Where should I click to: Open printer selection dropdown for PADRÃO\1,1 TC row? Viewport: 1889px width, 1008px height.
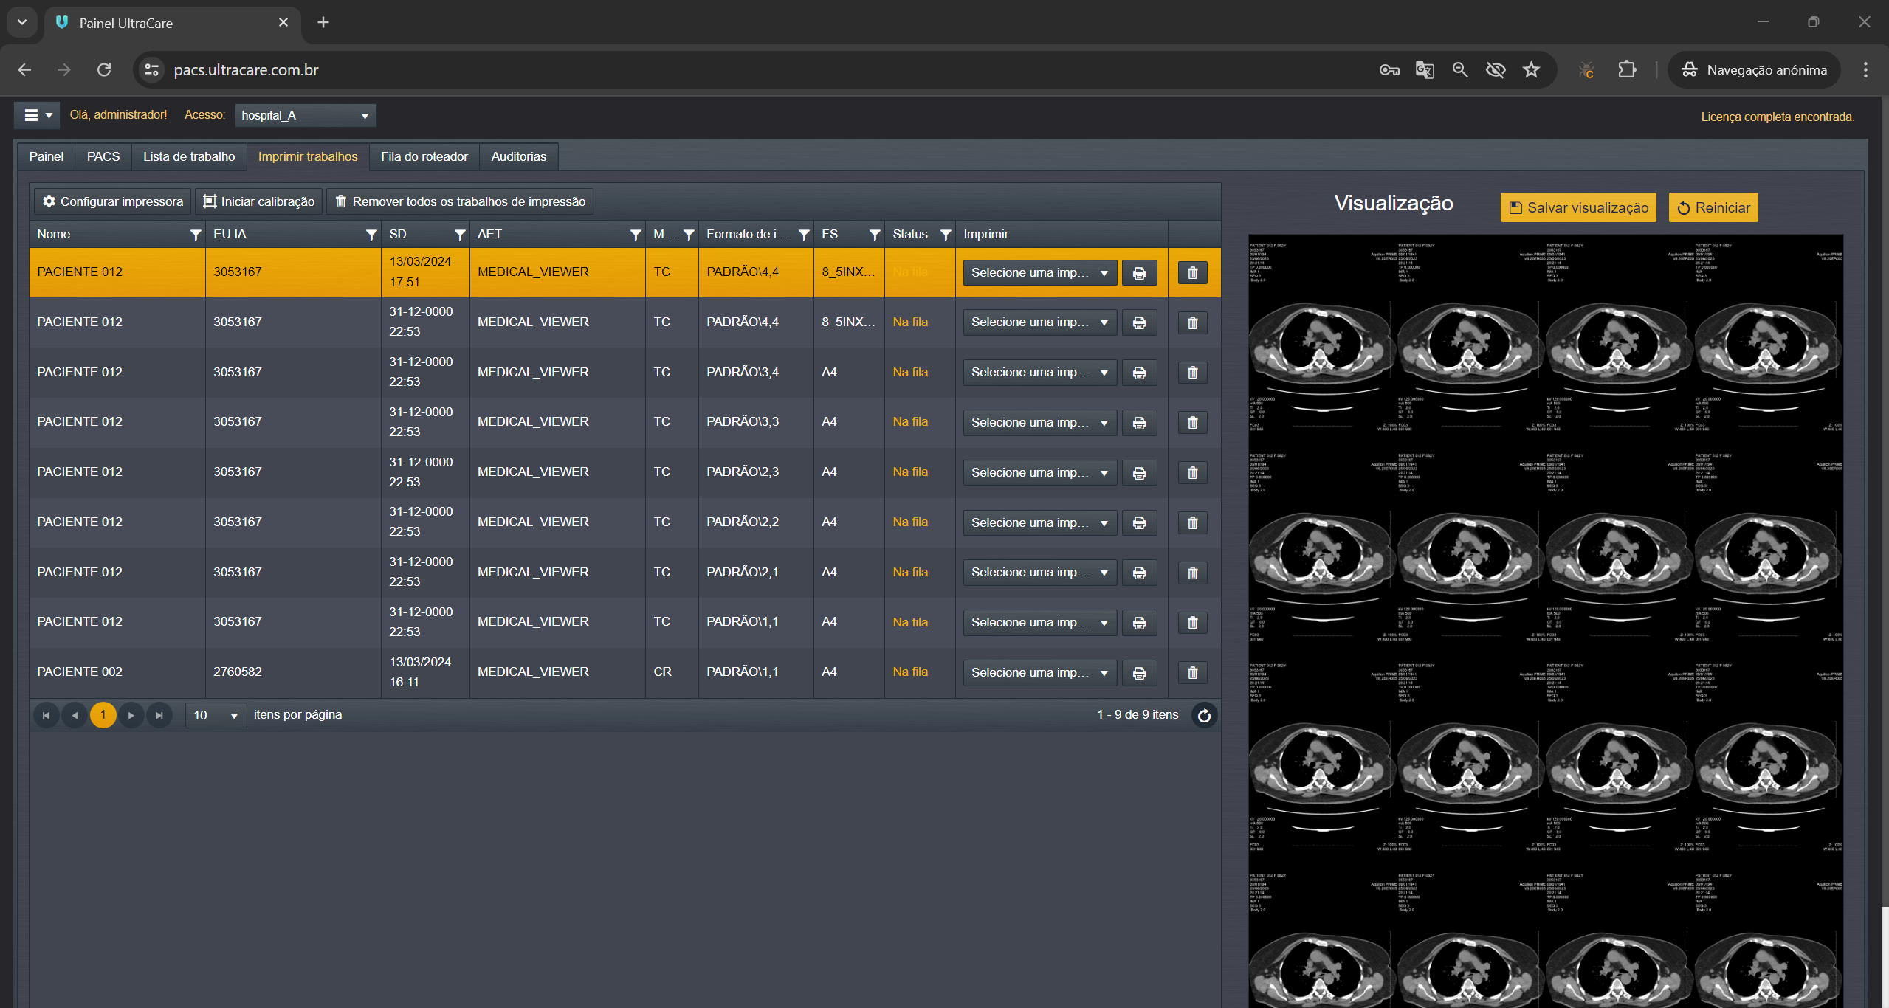1039,623
